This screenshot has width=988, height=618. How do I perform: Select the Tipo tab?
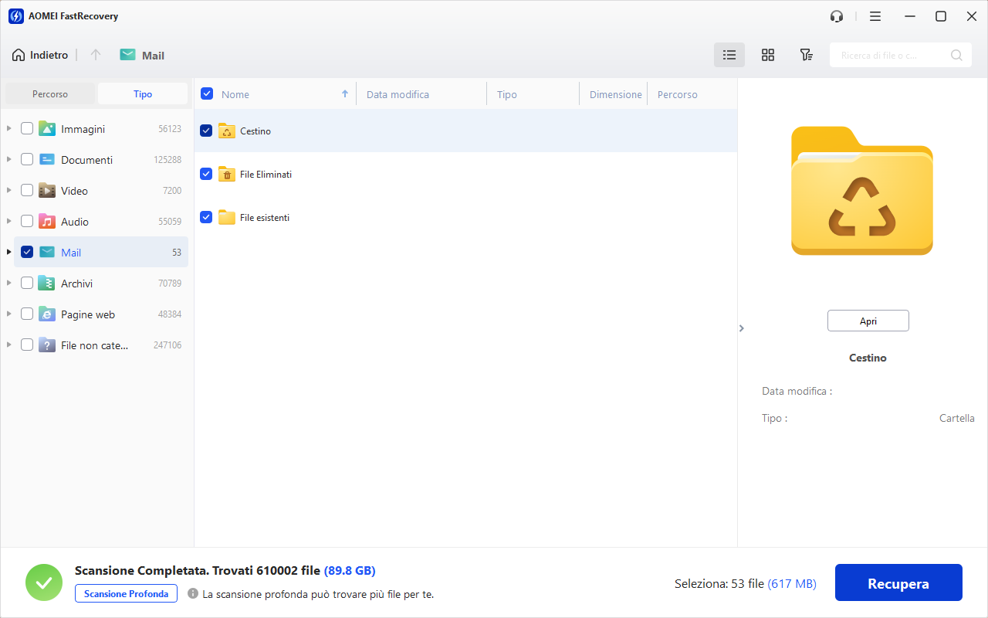pyautogui.click(x=143, y=93)
